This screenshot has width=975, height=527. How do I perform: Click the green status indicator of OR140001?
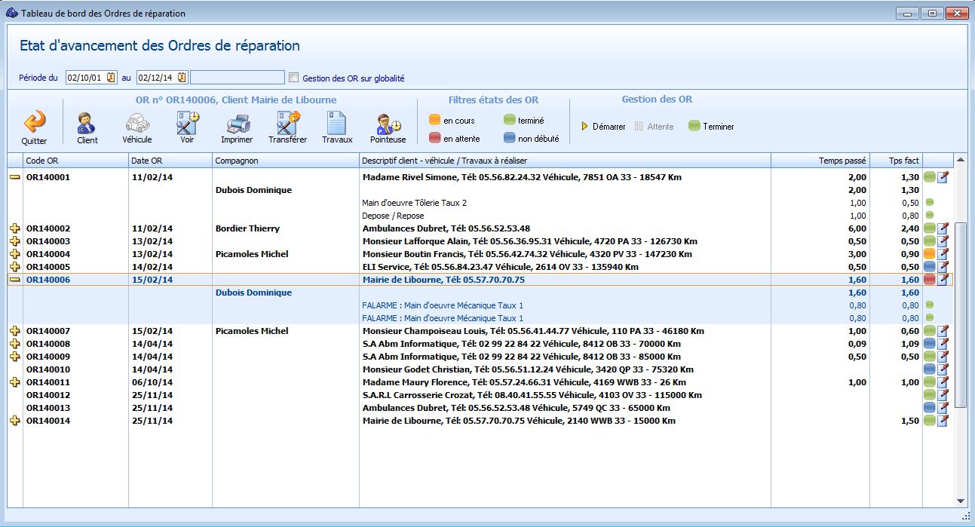pos(930,177)
